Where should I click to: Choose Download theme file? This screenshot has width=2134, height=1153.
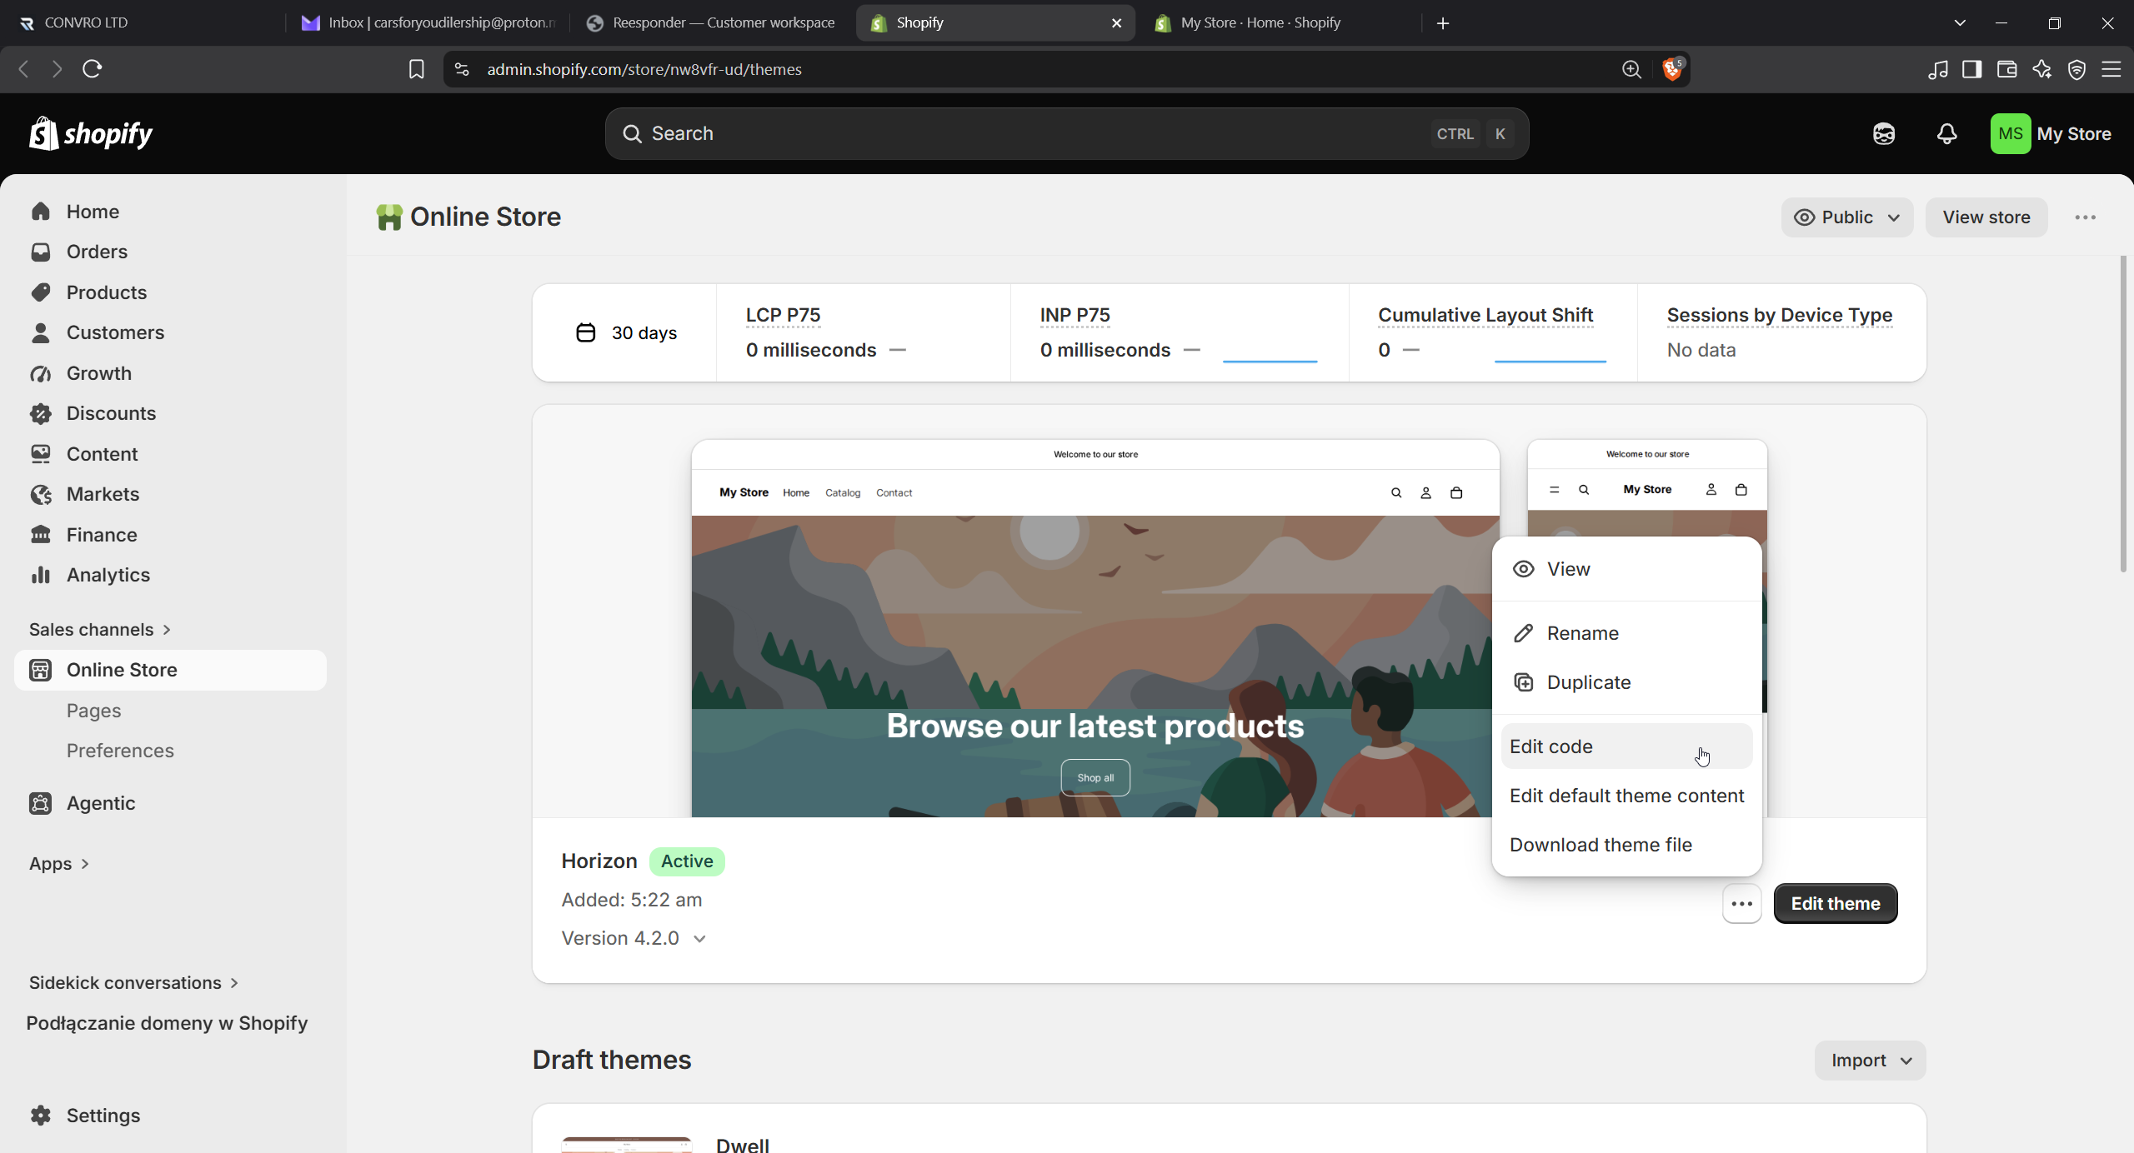[1626, 845]
